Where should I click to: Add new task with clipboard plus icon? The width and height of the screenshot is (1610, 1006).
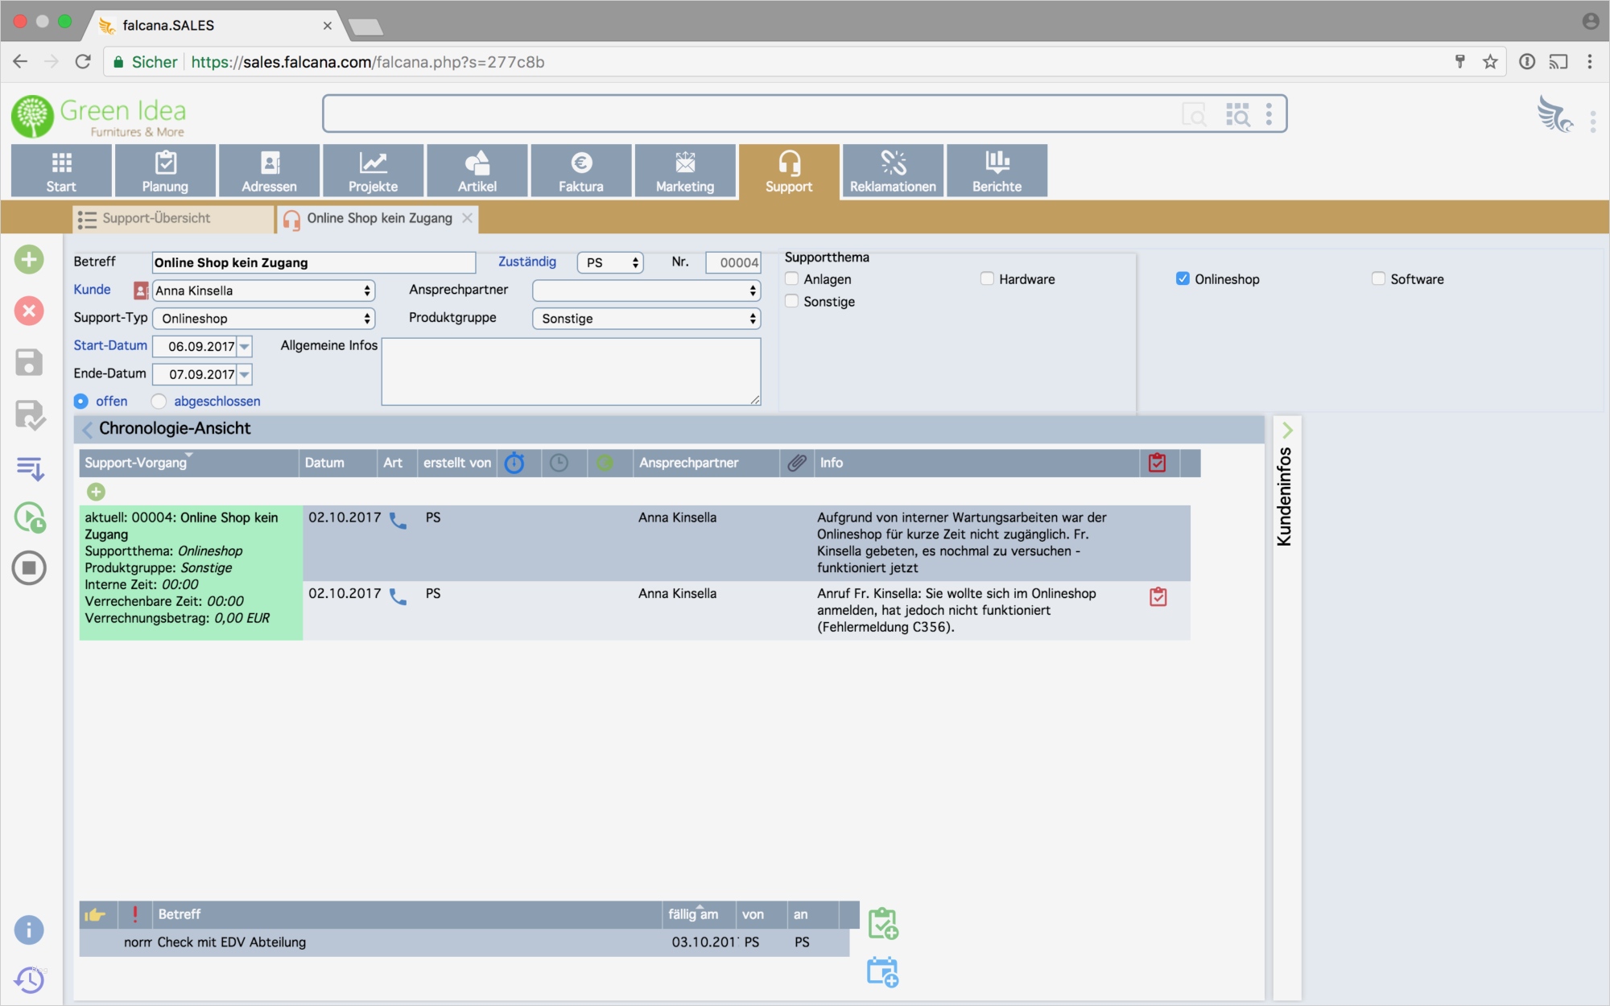tap(882, 923)
